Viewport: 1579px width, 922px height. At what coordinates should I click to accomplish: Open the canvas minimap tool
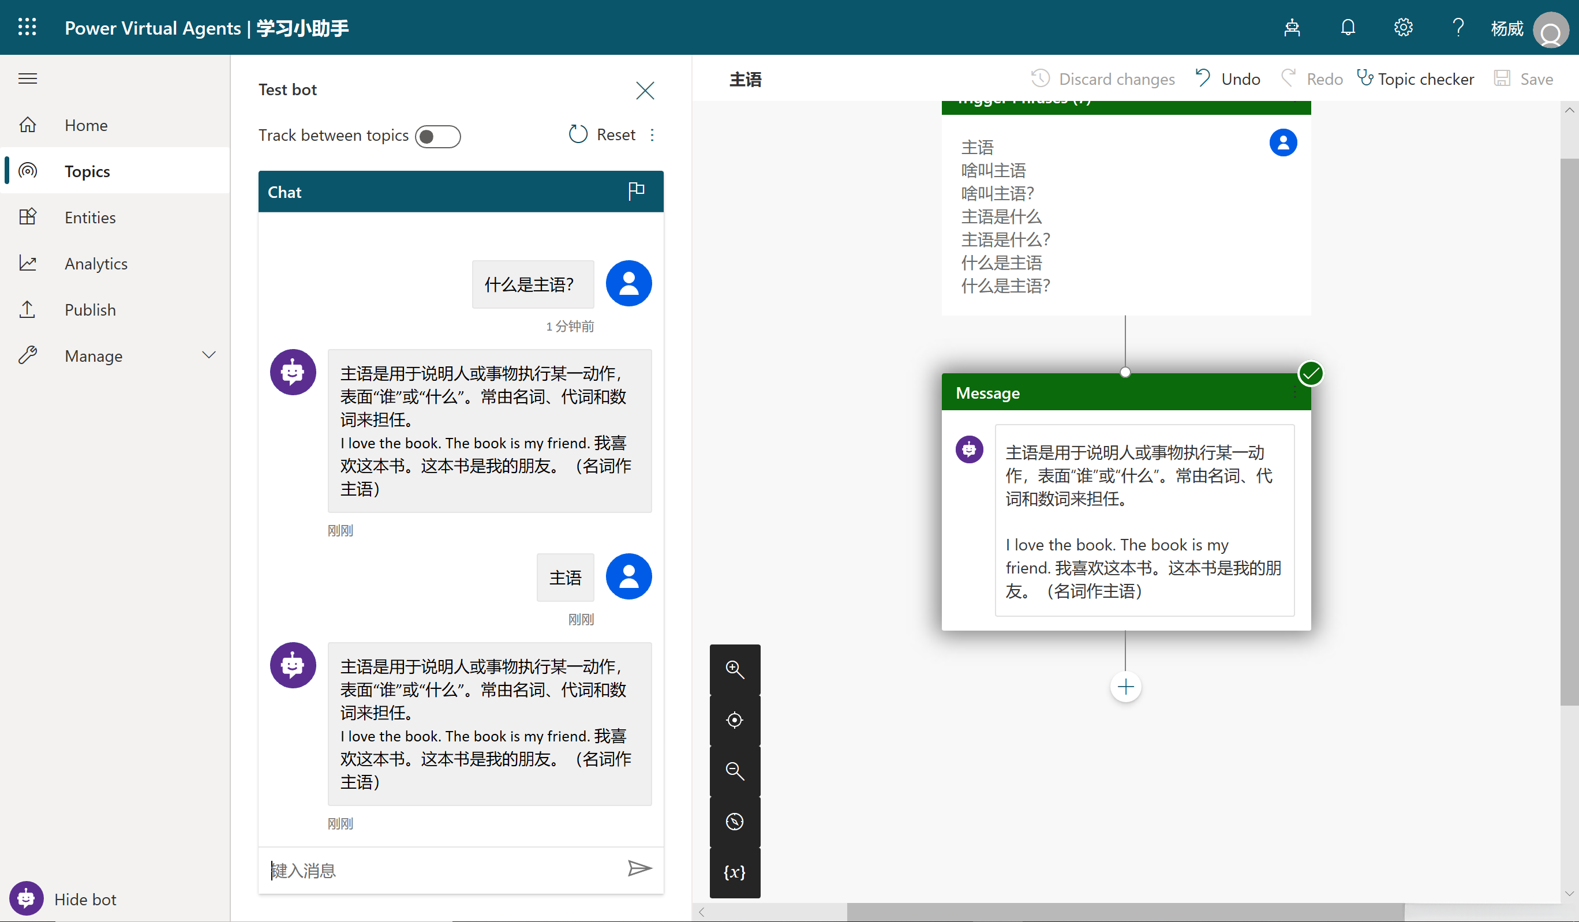click(734, 822)
